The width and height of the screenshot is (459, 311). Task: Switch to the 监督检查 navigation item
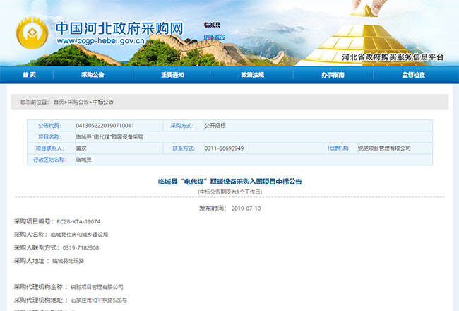click(x=414, y=75)
